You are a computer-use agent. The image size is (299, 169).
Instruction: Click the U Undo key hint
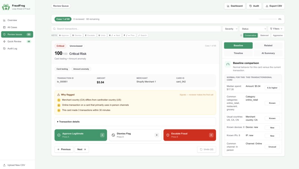pos(102,35)
